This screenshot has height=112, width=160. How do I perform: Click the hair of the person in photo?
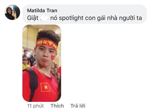click(48, 36)
